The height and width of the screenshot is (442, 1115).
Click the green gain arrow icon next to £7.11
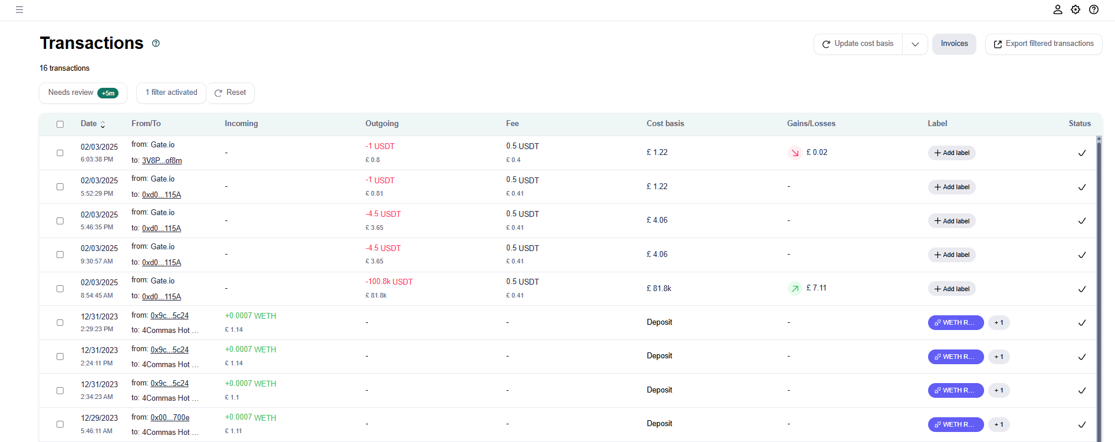click(795, 289)
